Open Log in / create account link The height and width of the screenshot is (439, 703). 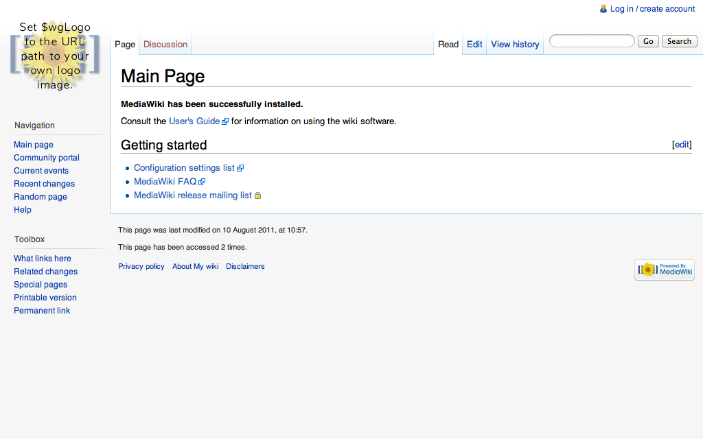tap(652, 9)
